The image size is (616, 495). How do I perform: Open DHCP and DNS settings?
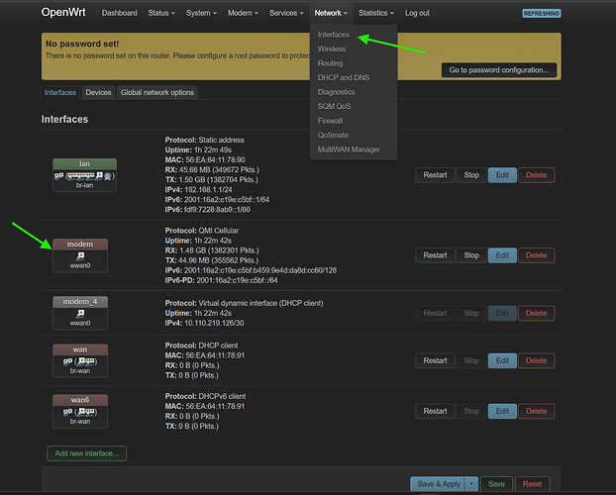tap(344, 77)
